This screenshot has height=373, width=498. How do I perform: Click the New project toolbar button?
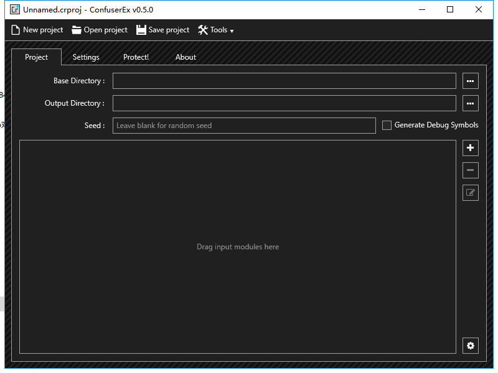pyautogui.click(x=37, y=30)
